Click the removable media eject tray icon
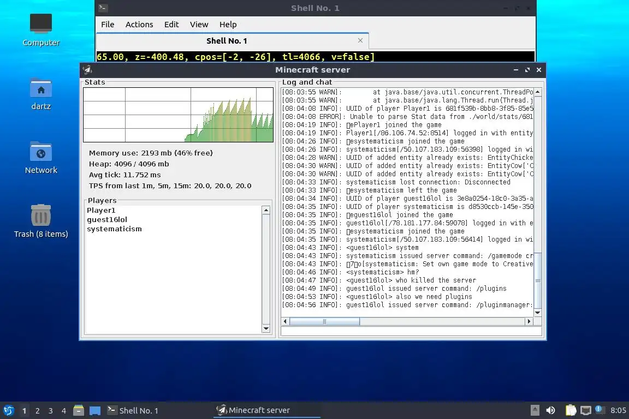 535,410
